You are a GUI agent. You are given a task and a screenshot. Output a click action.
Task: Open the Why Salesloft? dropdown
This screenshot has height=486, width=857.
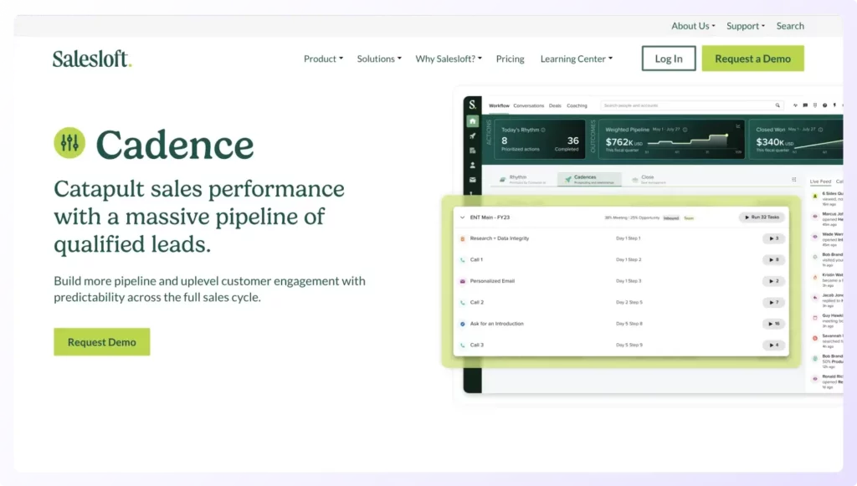449,59
